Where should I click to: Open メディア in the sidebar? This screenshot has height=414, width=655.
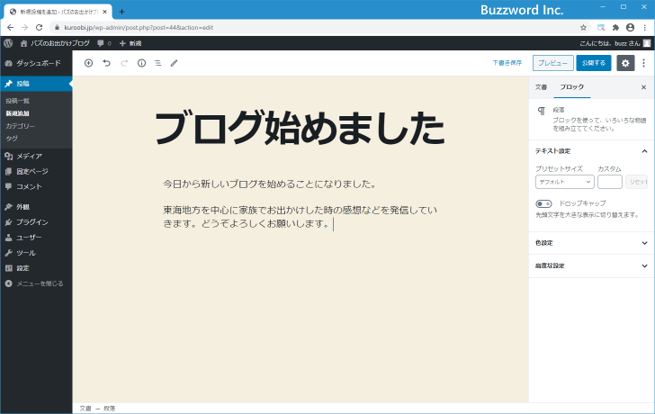click(x=36, y=157)
